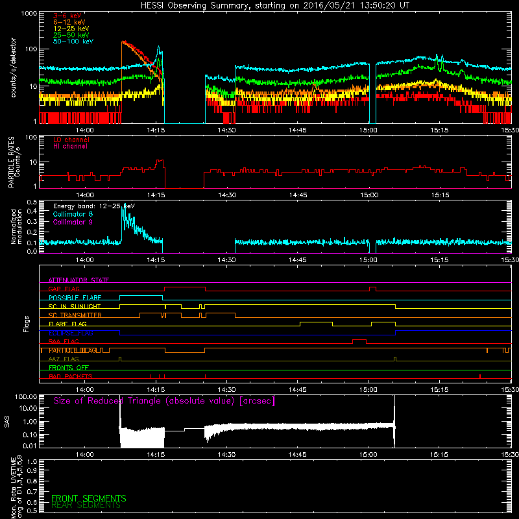Click the BAD PACKETS flag label
519x519 pixels.
click(71, 376)
